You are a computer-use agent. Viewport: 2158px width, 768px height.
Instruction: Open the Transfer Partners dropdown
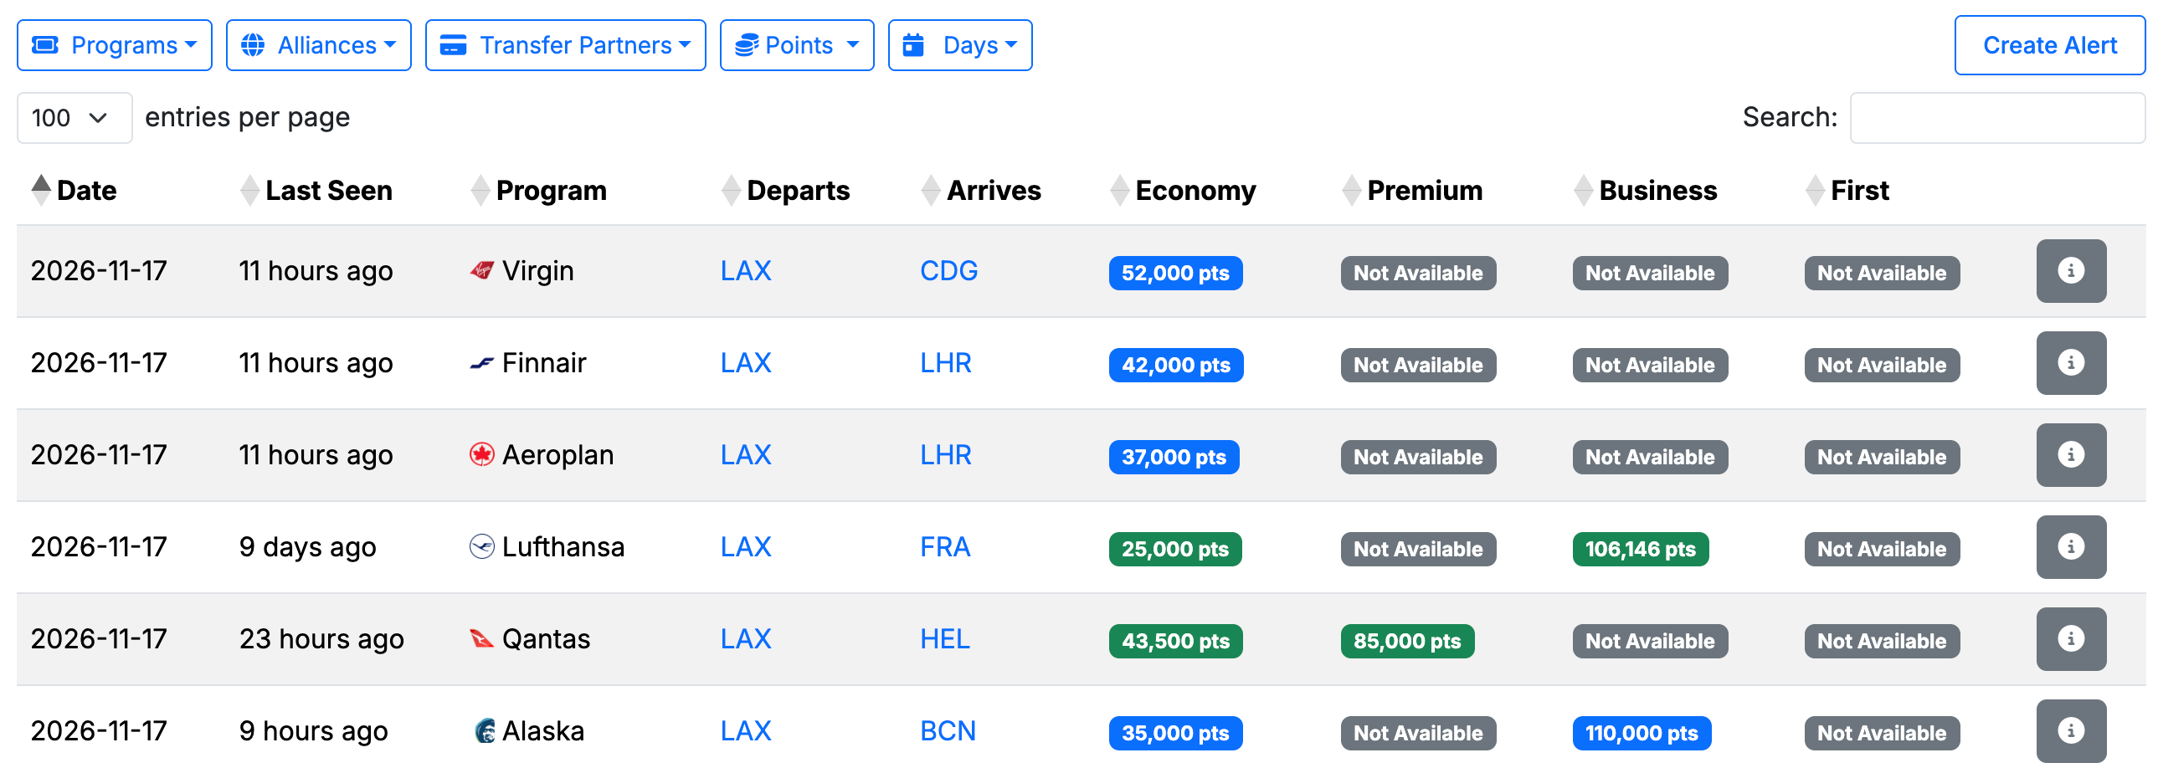(x=566, y=45)
